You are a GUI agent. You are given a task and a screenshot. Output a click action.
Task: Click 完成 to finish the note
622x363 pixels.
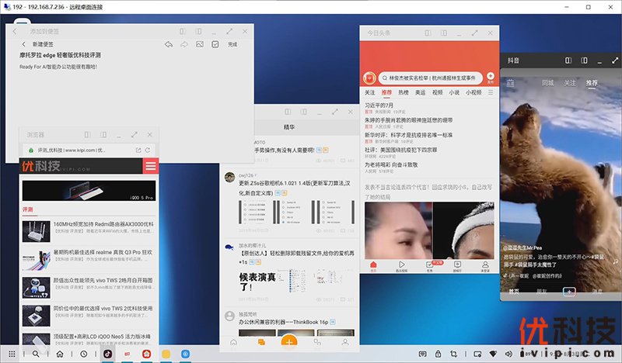pyautogui.click(x=232, y=44)
